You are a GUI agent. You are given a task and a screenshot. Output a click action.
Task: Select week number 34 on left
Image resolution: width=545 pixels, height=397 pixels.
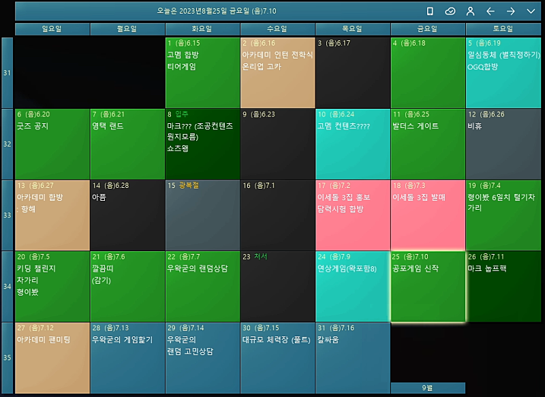(x=7, y=287)
